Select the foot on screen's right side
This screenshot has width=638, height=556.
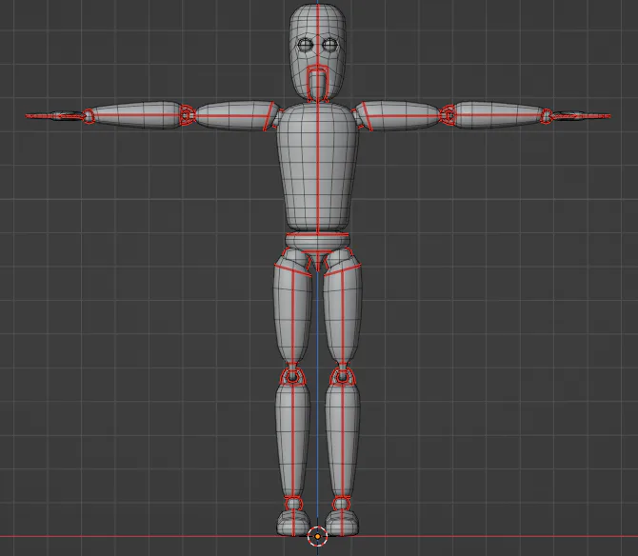click(342, 523)
